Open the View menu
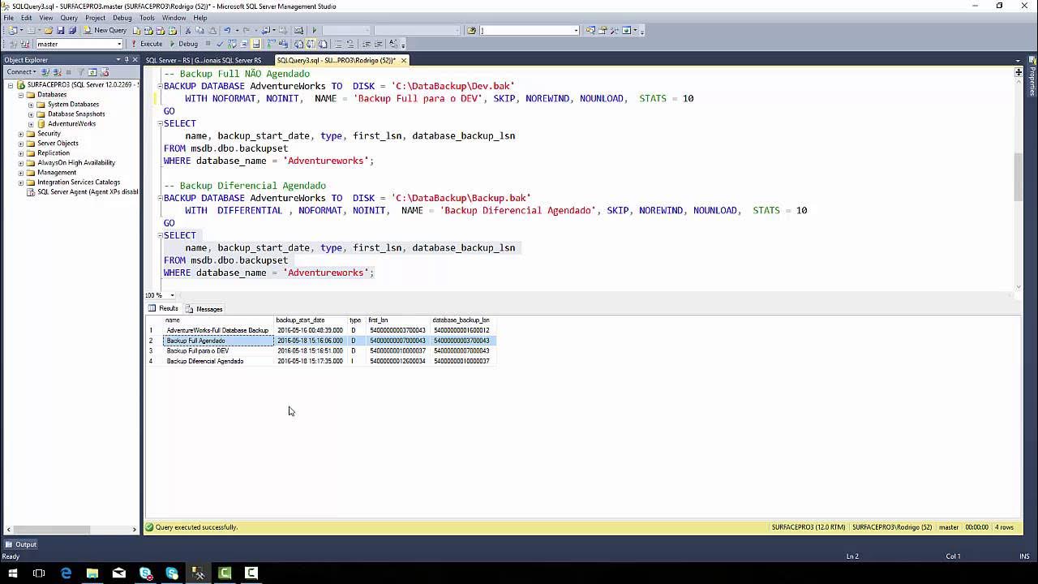 click(x=46, y=18)
